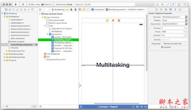Add a new file with plus button

pos(3,107)
